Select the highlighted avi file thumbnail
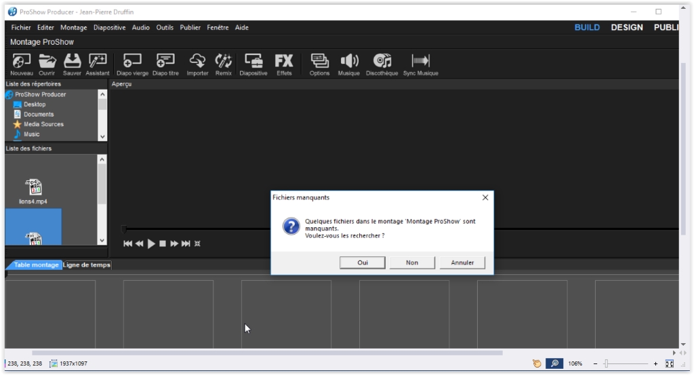Image resolution: width=694 pixels, height=375 pixels. point(33,227)
